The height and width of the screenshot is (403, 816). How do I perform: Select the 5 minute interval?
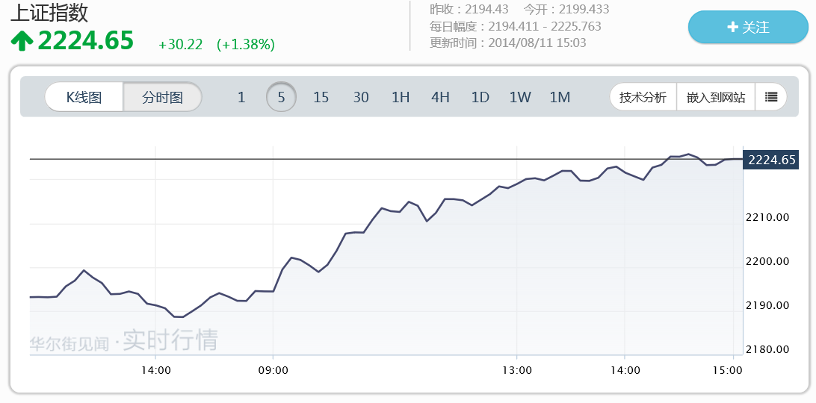(x=281, y=97)
